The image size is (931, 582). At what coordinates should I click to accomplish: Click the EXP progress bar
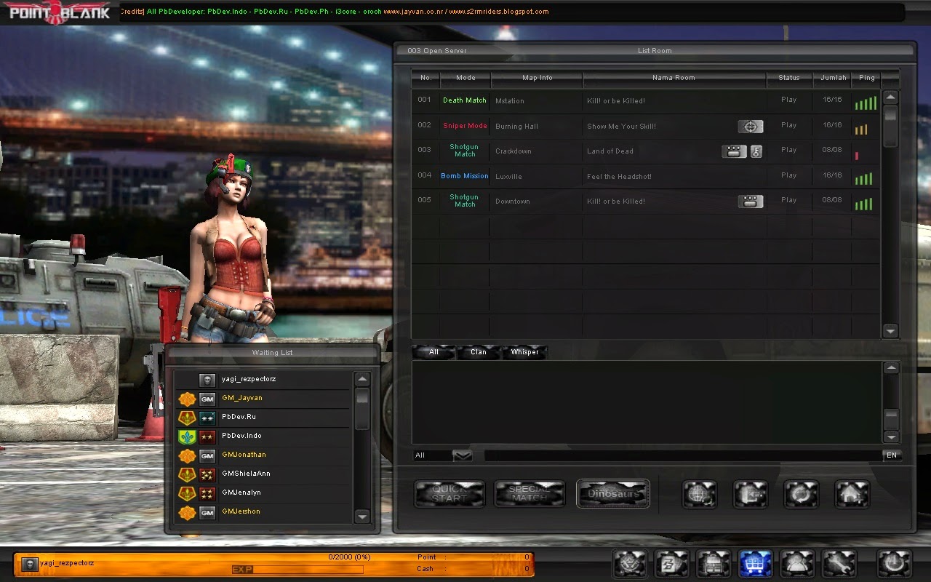coord(297,569)
